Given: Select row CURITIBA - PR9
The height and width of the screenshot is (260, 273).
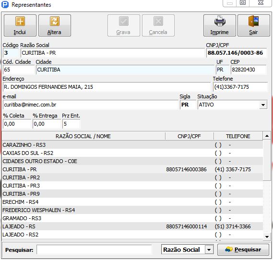Looking at the screenshot, I should 132,194.
